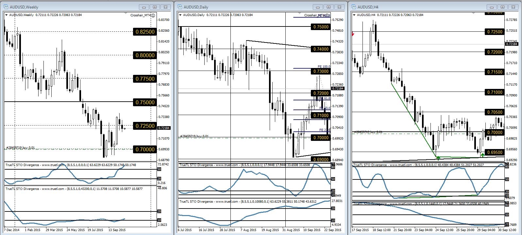Click the AUDUSD,H4 title bar text
This screenshot has width=522, height=235.
point(368,7)
